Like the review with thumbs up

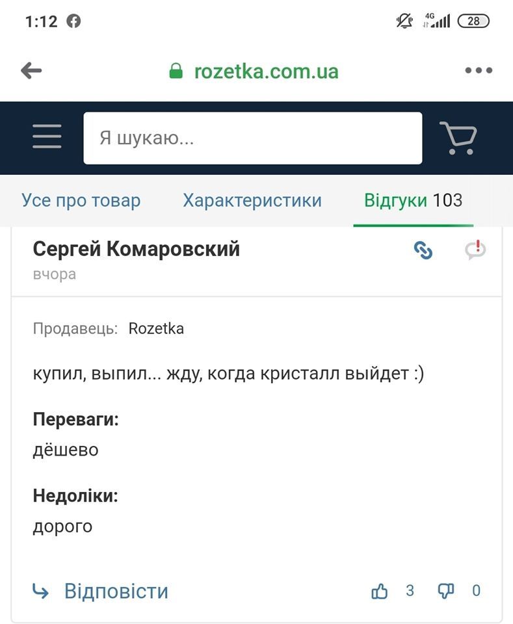pos(379,591)
